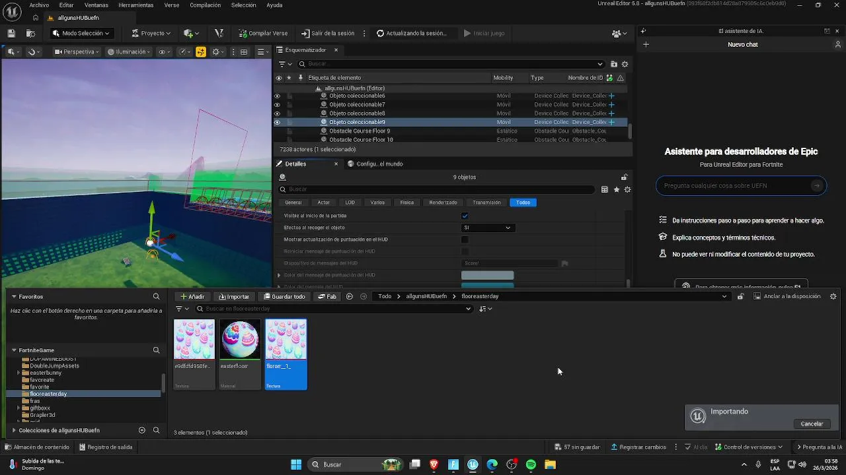
Task: Click the Details lock icon
Action: tap(624, 177)
